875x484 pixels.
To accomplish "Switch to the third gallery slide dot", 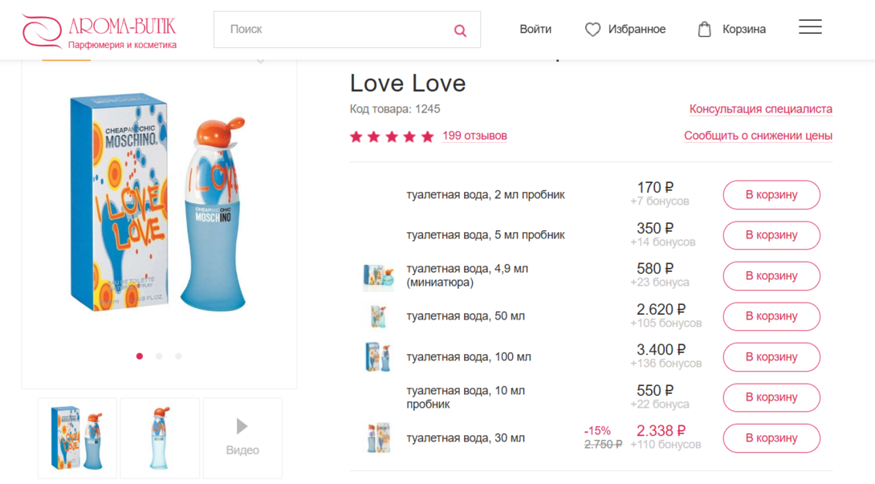I will (x=178, y=356).
